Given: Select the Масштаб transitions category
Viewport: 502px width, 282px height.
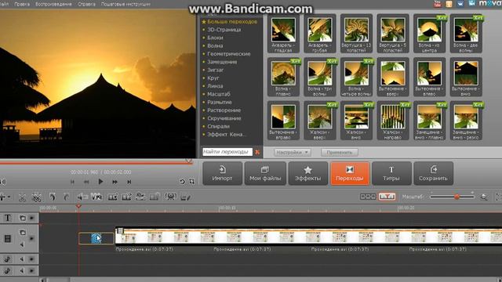Looking at the screenshot, I should pyautogui.click(x=218, y=94).
